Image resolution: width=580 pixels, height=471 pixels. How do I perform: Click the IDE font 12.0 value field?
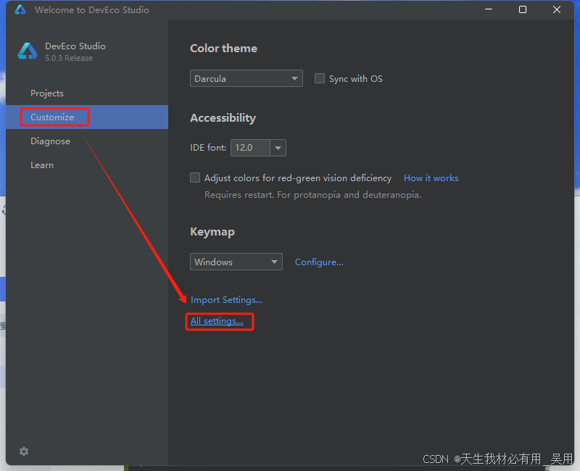pos(250,148)
